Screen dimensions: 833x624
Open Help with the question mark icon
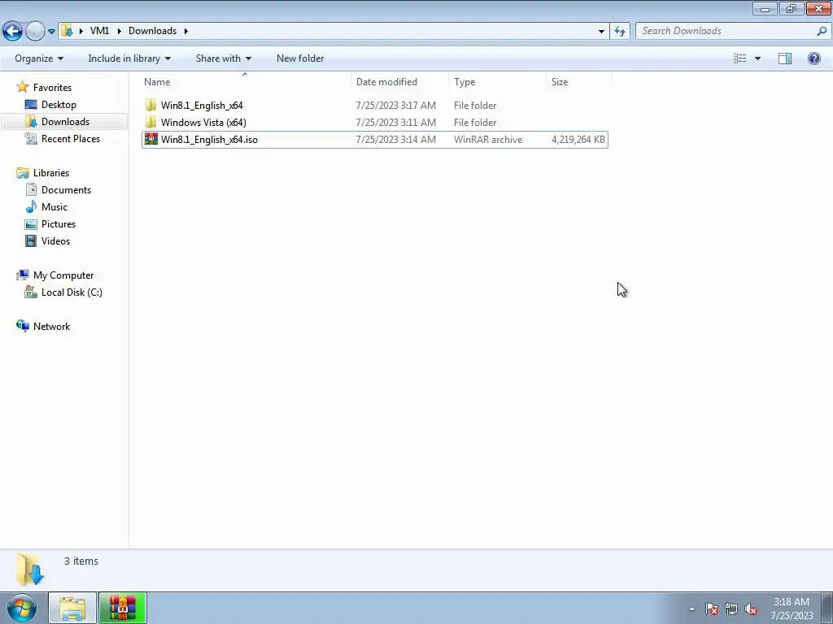813,58
